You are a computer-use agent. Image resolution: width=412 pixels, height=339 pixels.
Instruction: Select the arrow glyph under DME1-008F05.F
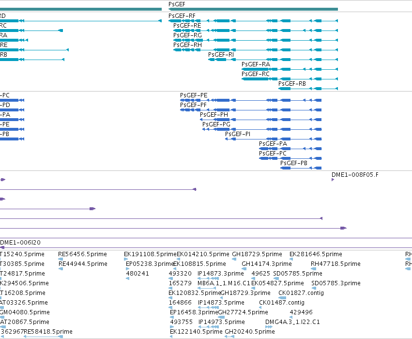(x=333, y=180)
